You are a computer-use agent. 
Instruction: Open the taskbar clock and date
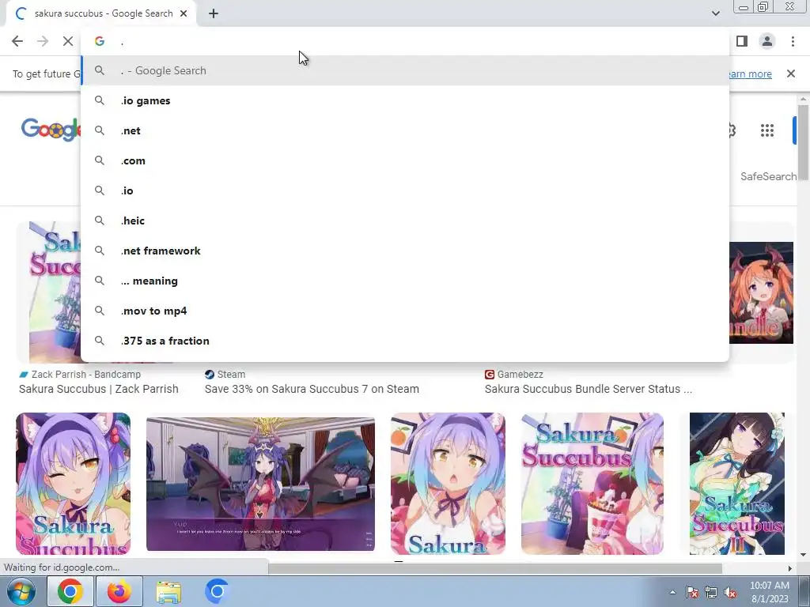[x=770, y=592]
